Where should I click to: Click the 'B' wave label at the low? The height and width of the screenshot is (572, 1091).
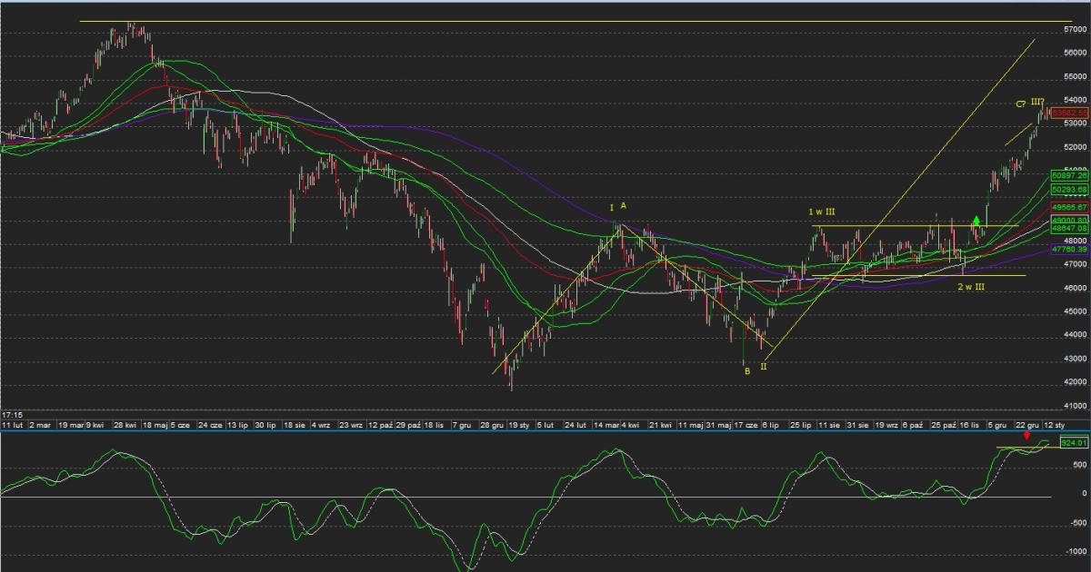point(746,370)
